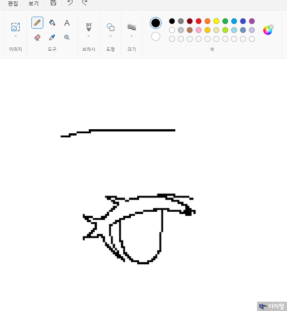Click the Save disk icon
The image size is (287, 311).
pyautogui.click(x=53, y=3)
